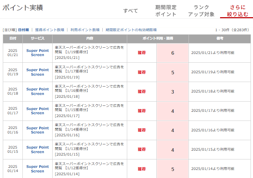This screenshot has width=253, height=178.
Task: Click Super Point Screen link for 01/16
Action: tap(37, 130)
